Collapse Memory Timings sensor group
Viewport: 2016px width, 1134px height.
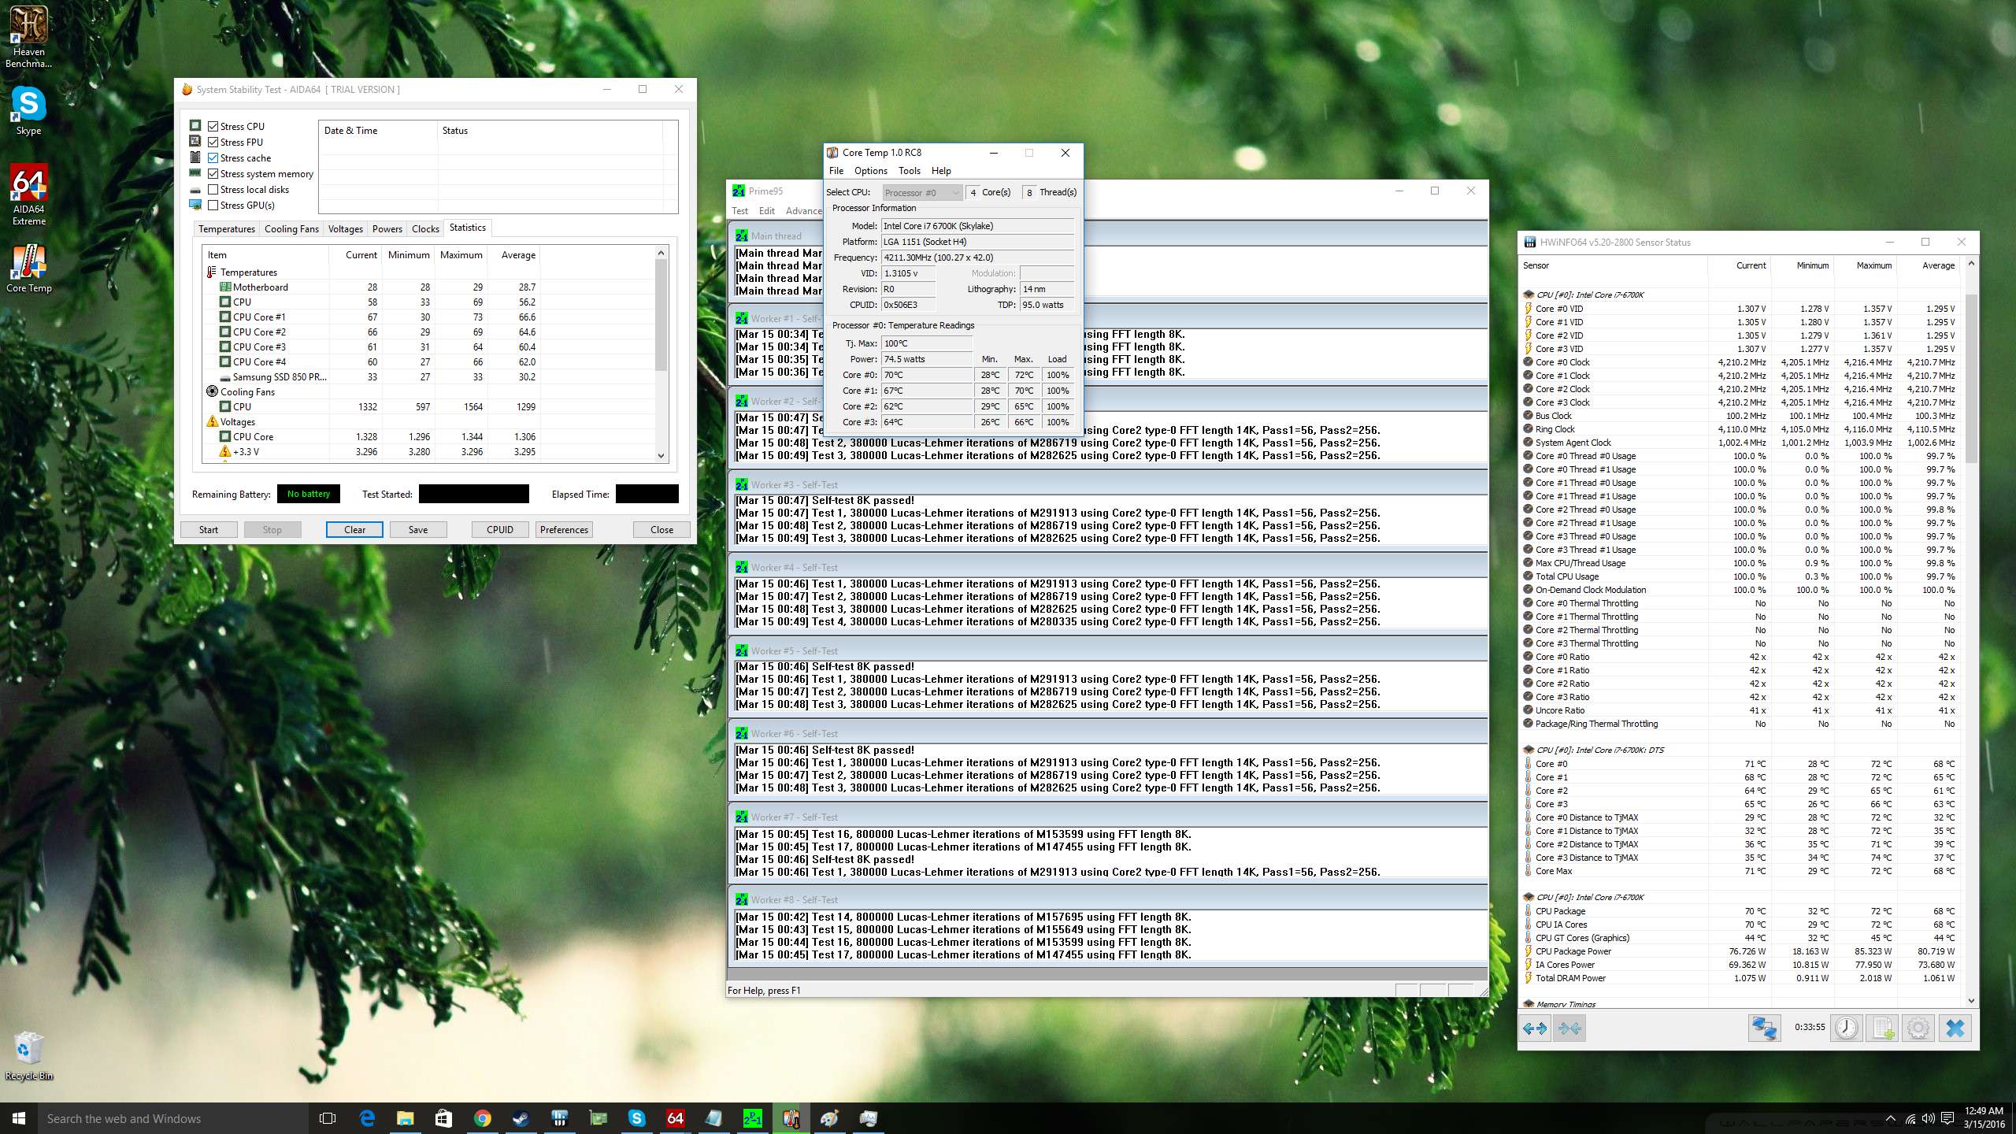click(1529, 1004)
